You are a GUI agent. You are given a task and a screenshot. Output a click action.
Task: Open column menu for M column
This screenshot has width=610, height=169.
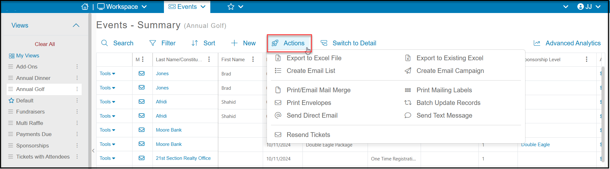143,59
